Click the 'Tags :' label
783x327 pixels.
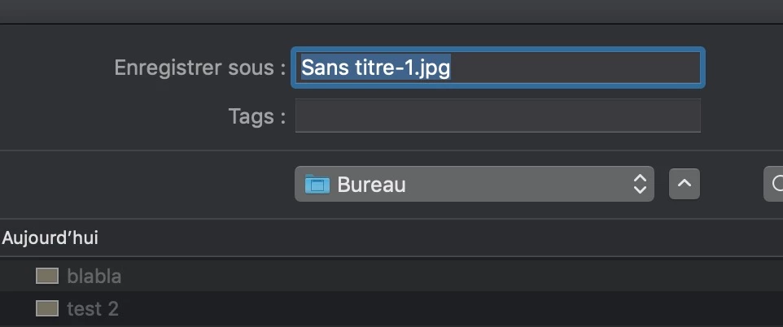[257, 116]
